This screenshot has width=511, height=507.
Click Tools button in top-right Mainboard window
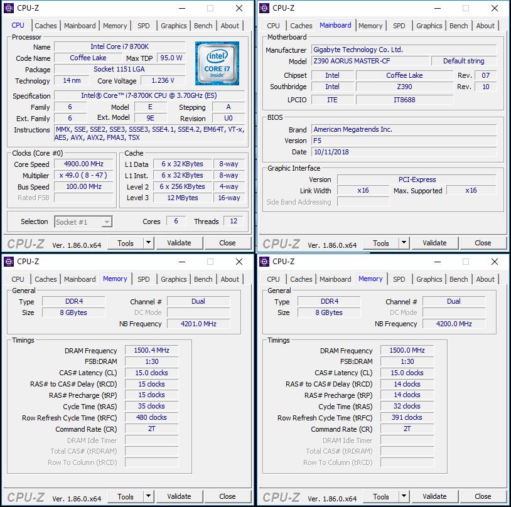click(x=381, y=243)
